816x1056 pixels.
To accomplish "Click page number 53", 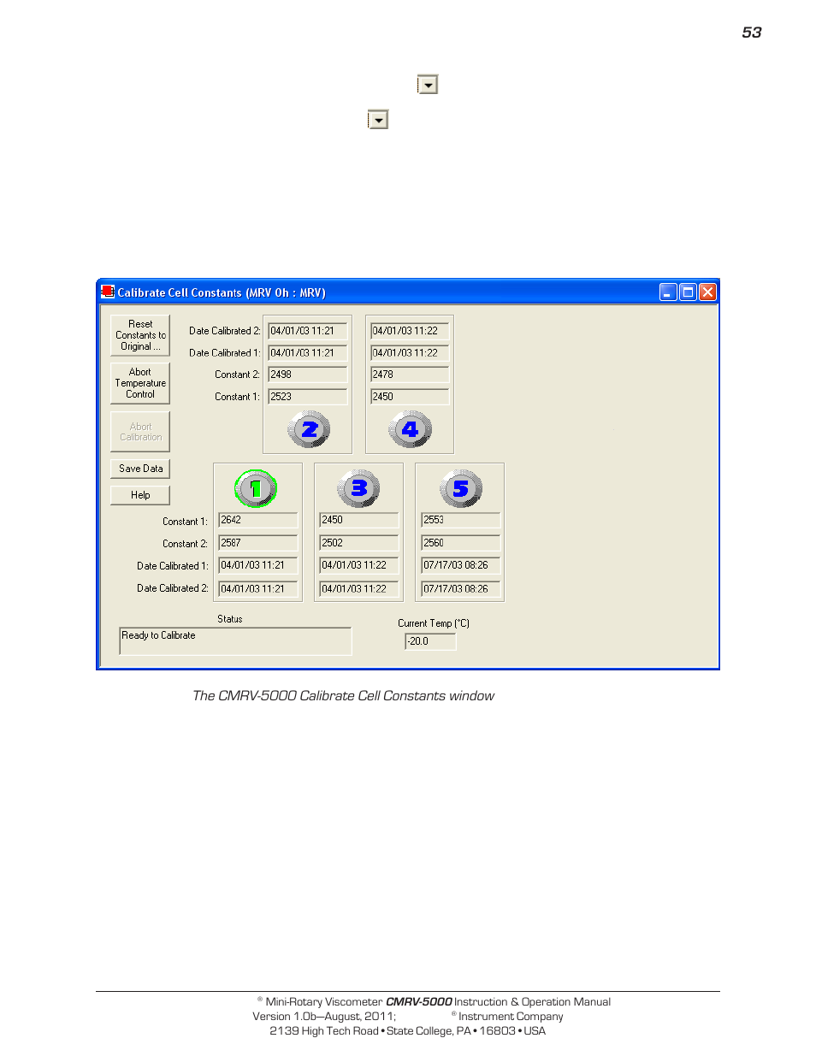I will pyautogui.click(x=752, y=32).
